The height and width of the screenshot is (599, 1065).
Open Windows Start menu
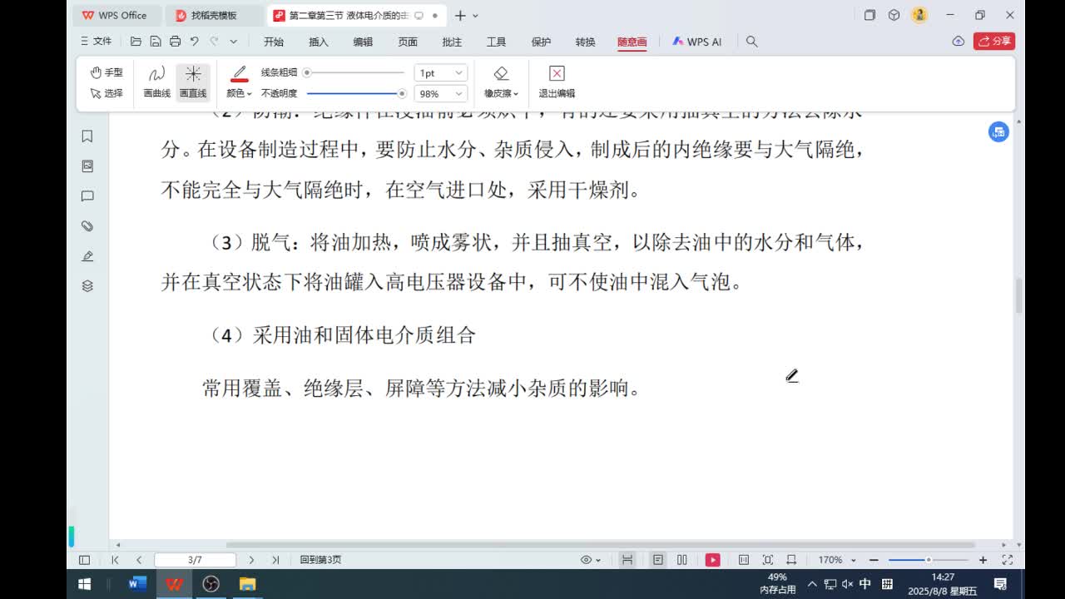click(84, 584)
